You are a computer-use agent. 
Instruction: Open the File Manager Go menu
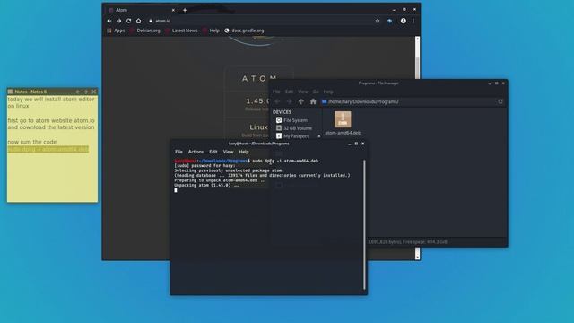(x=316, y=92)
